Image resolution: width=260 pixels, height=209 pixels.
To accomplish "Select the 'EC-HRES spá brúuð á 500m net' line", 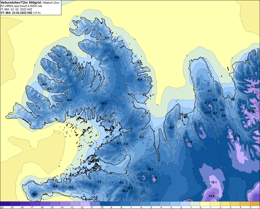I will coord(21,6).
